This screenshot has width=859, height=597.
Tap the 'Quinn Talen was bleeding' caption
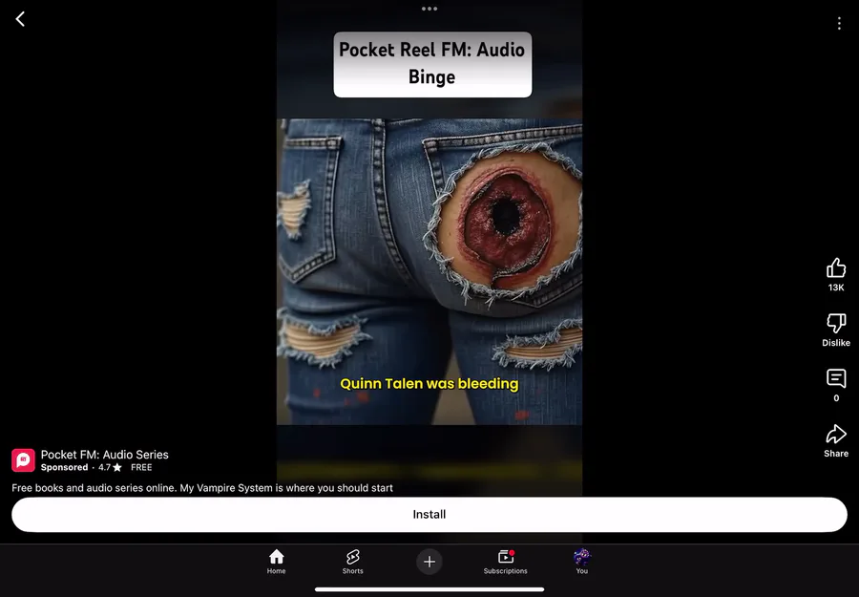[x=429, y=384]
